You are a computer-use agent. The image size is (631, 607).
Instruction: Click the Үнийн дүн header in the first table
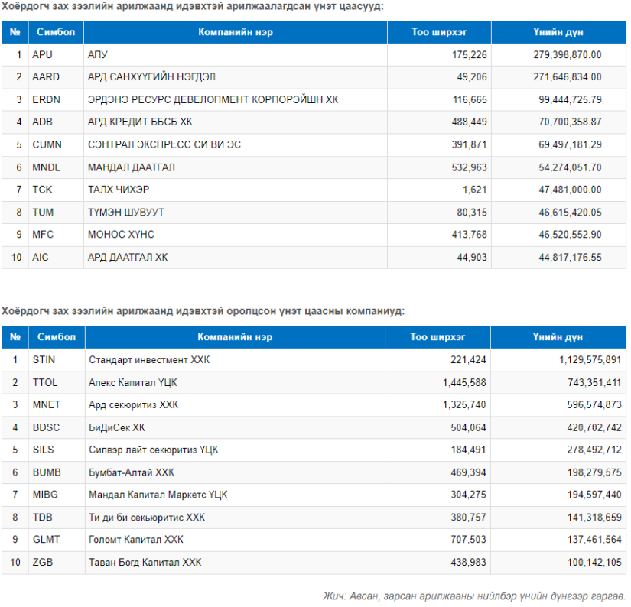(558, 32)
